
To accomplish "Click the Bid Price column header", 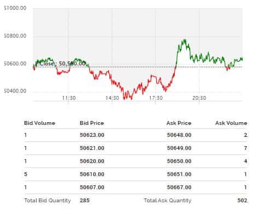I will (92, 123).
